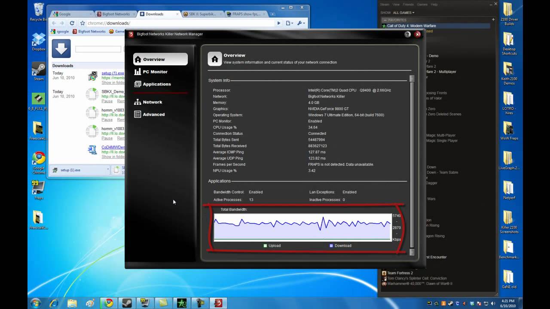The image size is (550, 309).
Task: Select Call of Duty 4: Modern Warfare
Action: click(436, 26)
